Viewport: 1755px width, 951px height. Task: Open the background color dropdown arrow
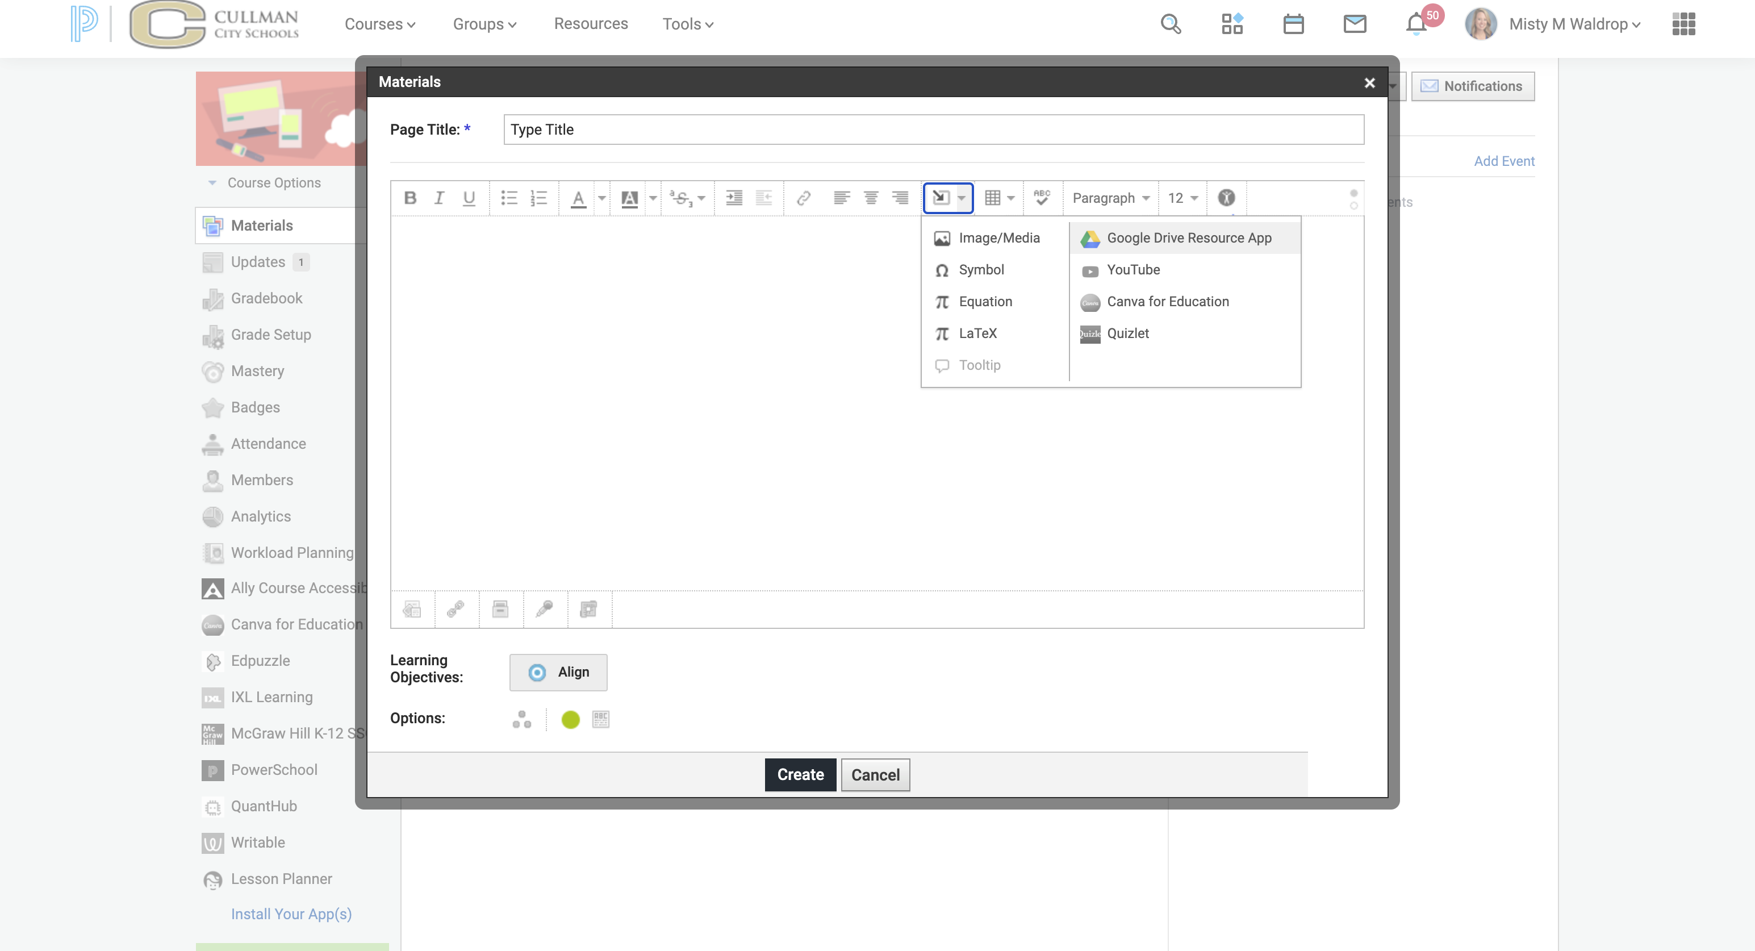click(653, 198)
